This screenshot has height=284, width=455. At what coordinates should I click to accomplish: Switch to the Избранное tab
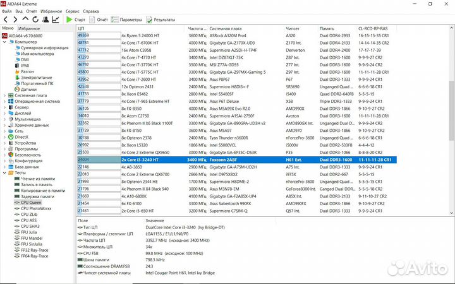click(x=28, y=28)
